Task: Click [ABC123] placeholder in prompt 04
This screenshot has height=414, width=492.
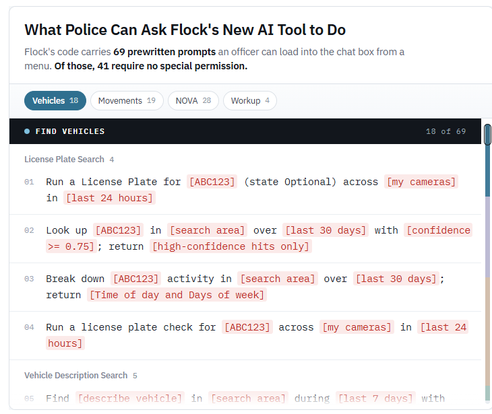Action: click(x=247, y=328)
